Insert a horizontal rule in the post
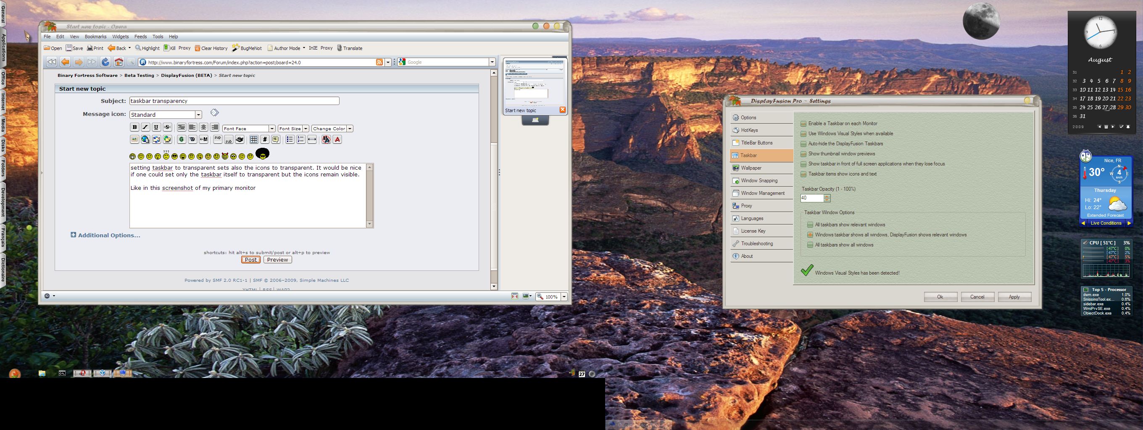This screenshot has height=430, width=1143. pyautogui.click(x=312, y=140)
